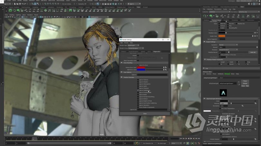This screenshot has height=146, width=261.
Task: Collapse the Feature Overrides section
Action: click(121, 77)
